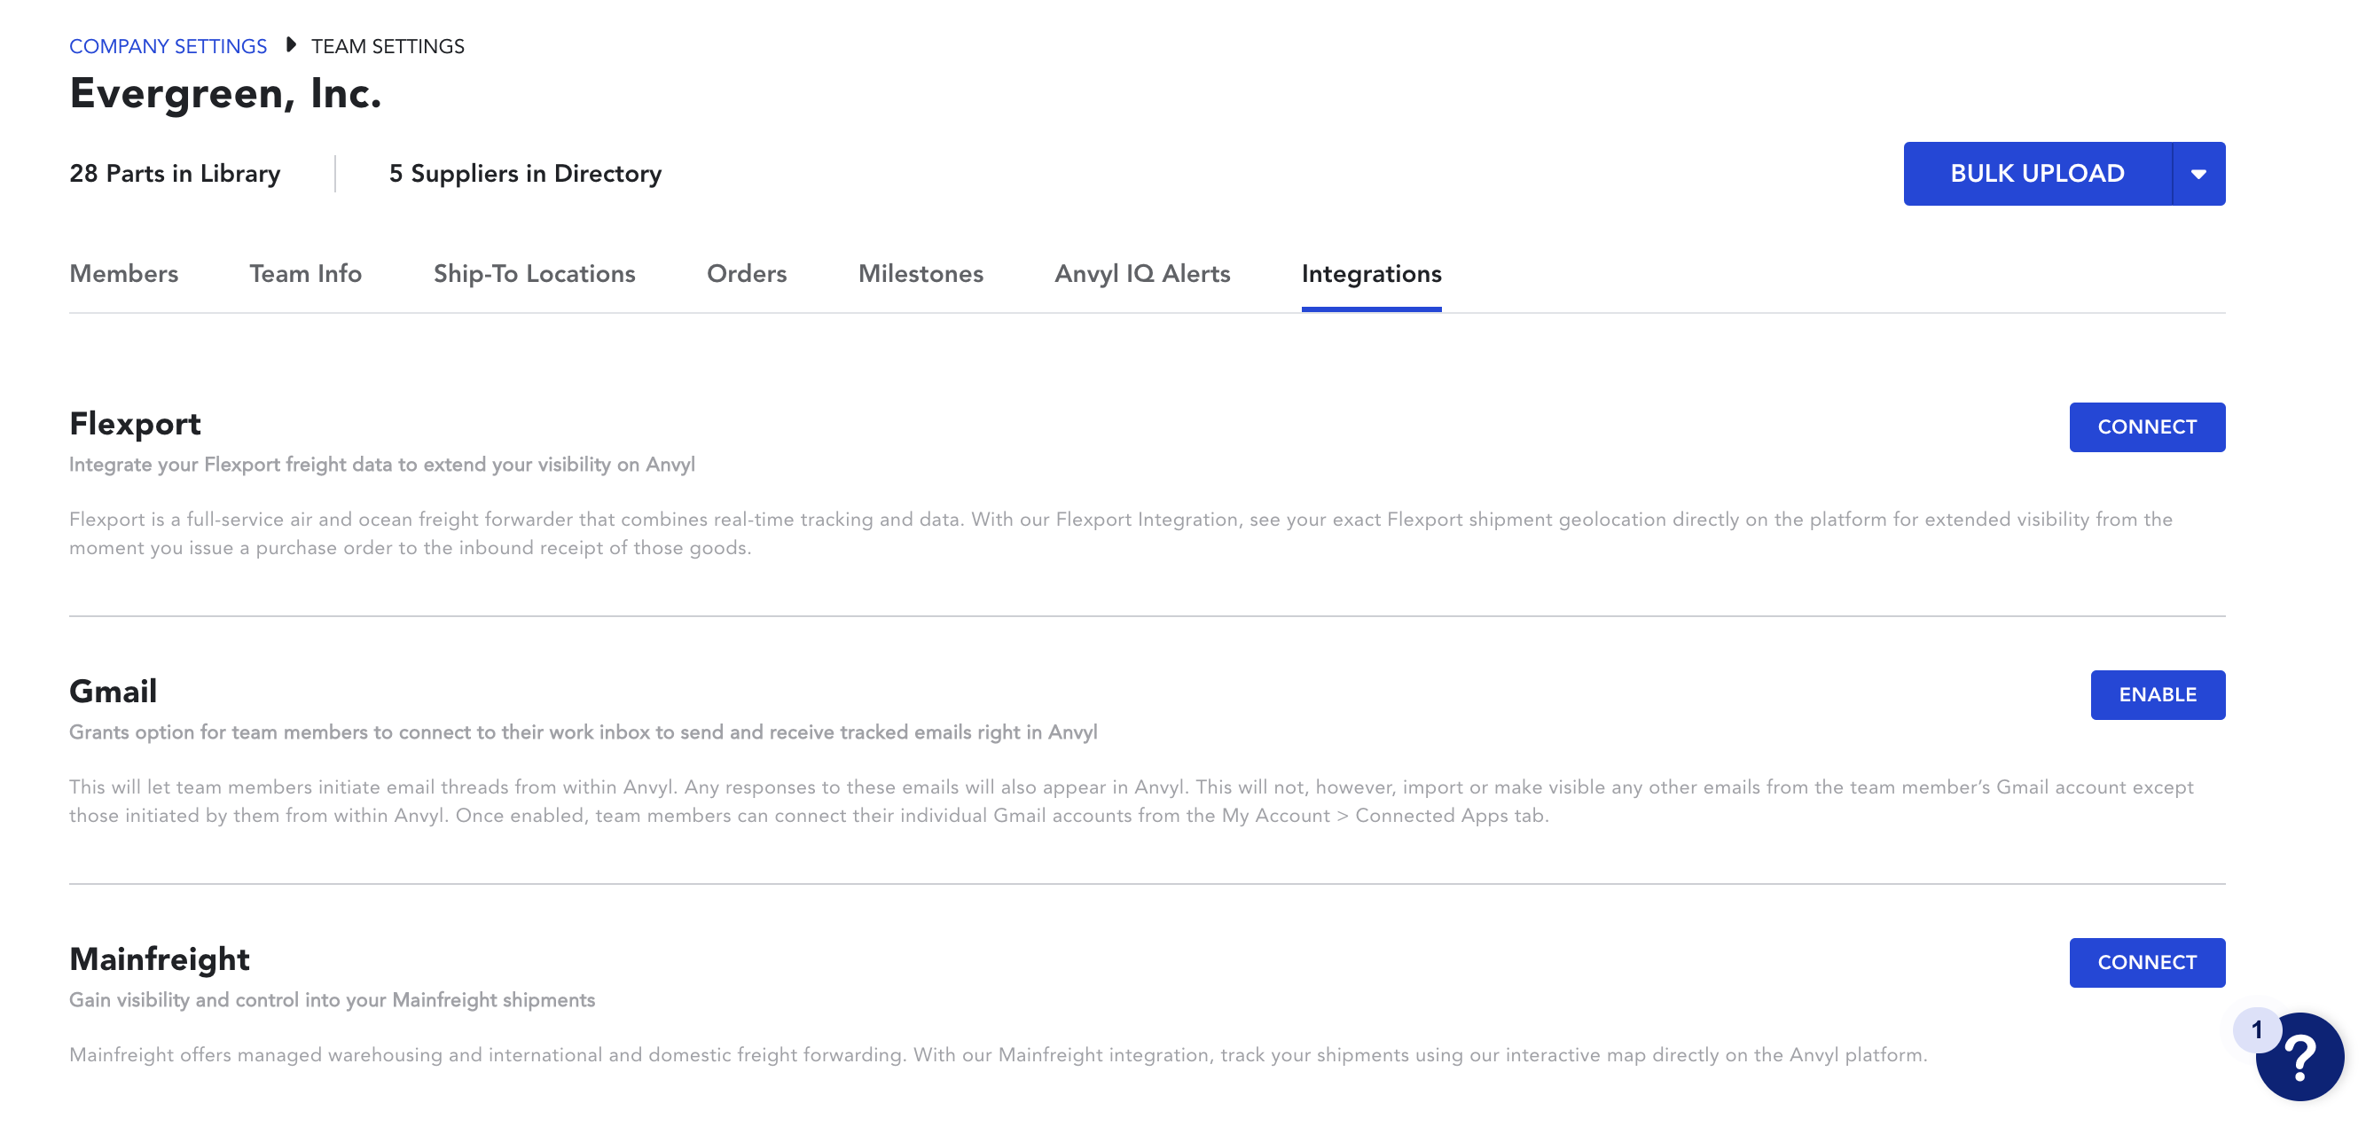This screenshot has width=2366, height=1142.
Task: View the Anvyl IQ Alerts tab
Action: (x=1141, y=274)
